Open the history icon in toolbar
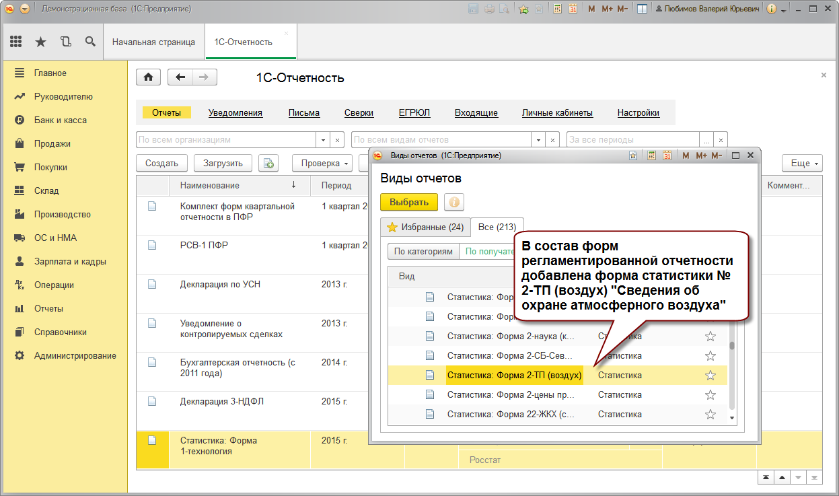Viewport: 839px width, 496px height. coord(65,42)
